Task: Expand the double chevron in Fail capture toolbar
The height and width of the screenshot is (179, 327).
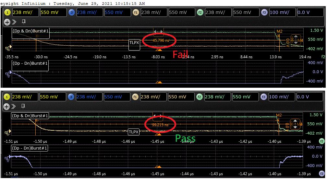Action: (14, 22)
